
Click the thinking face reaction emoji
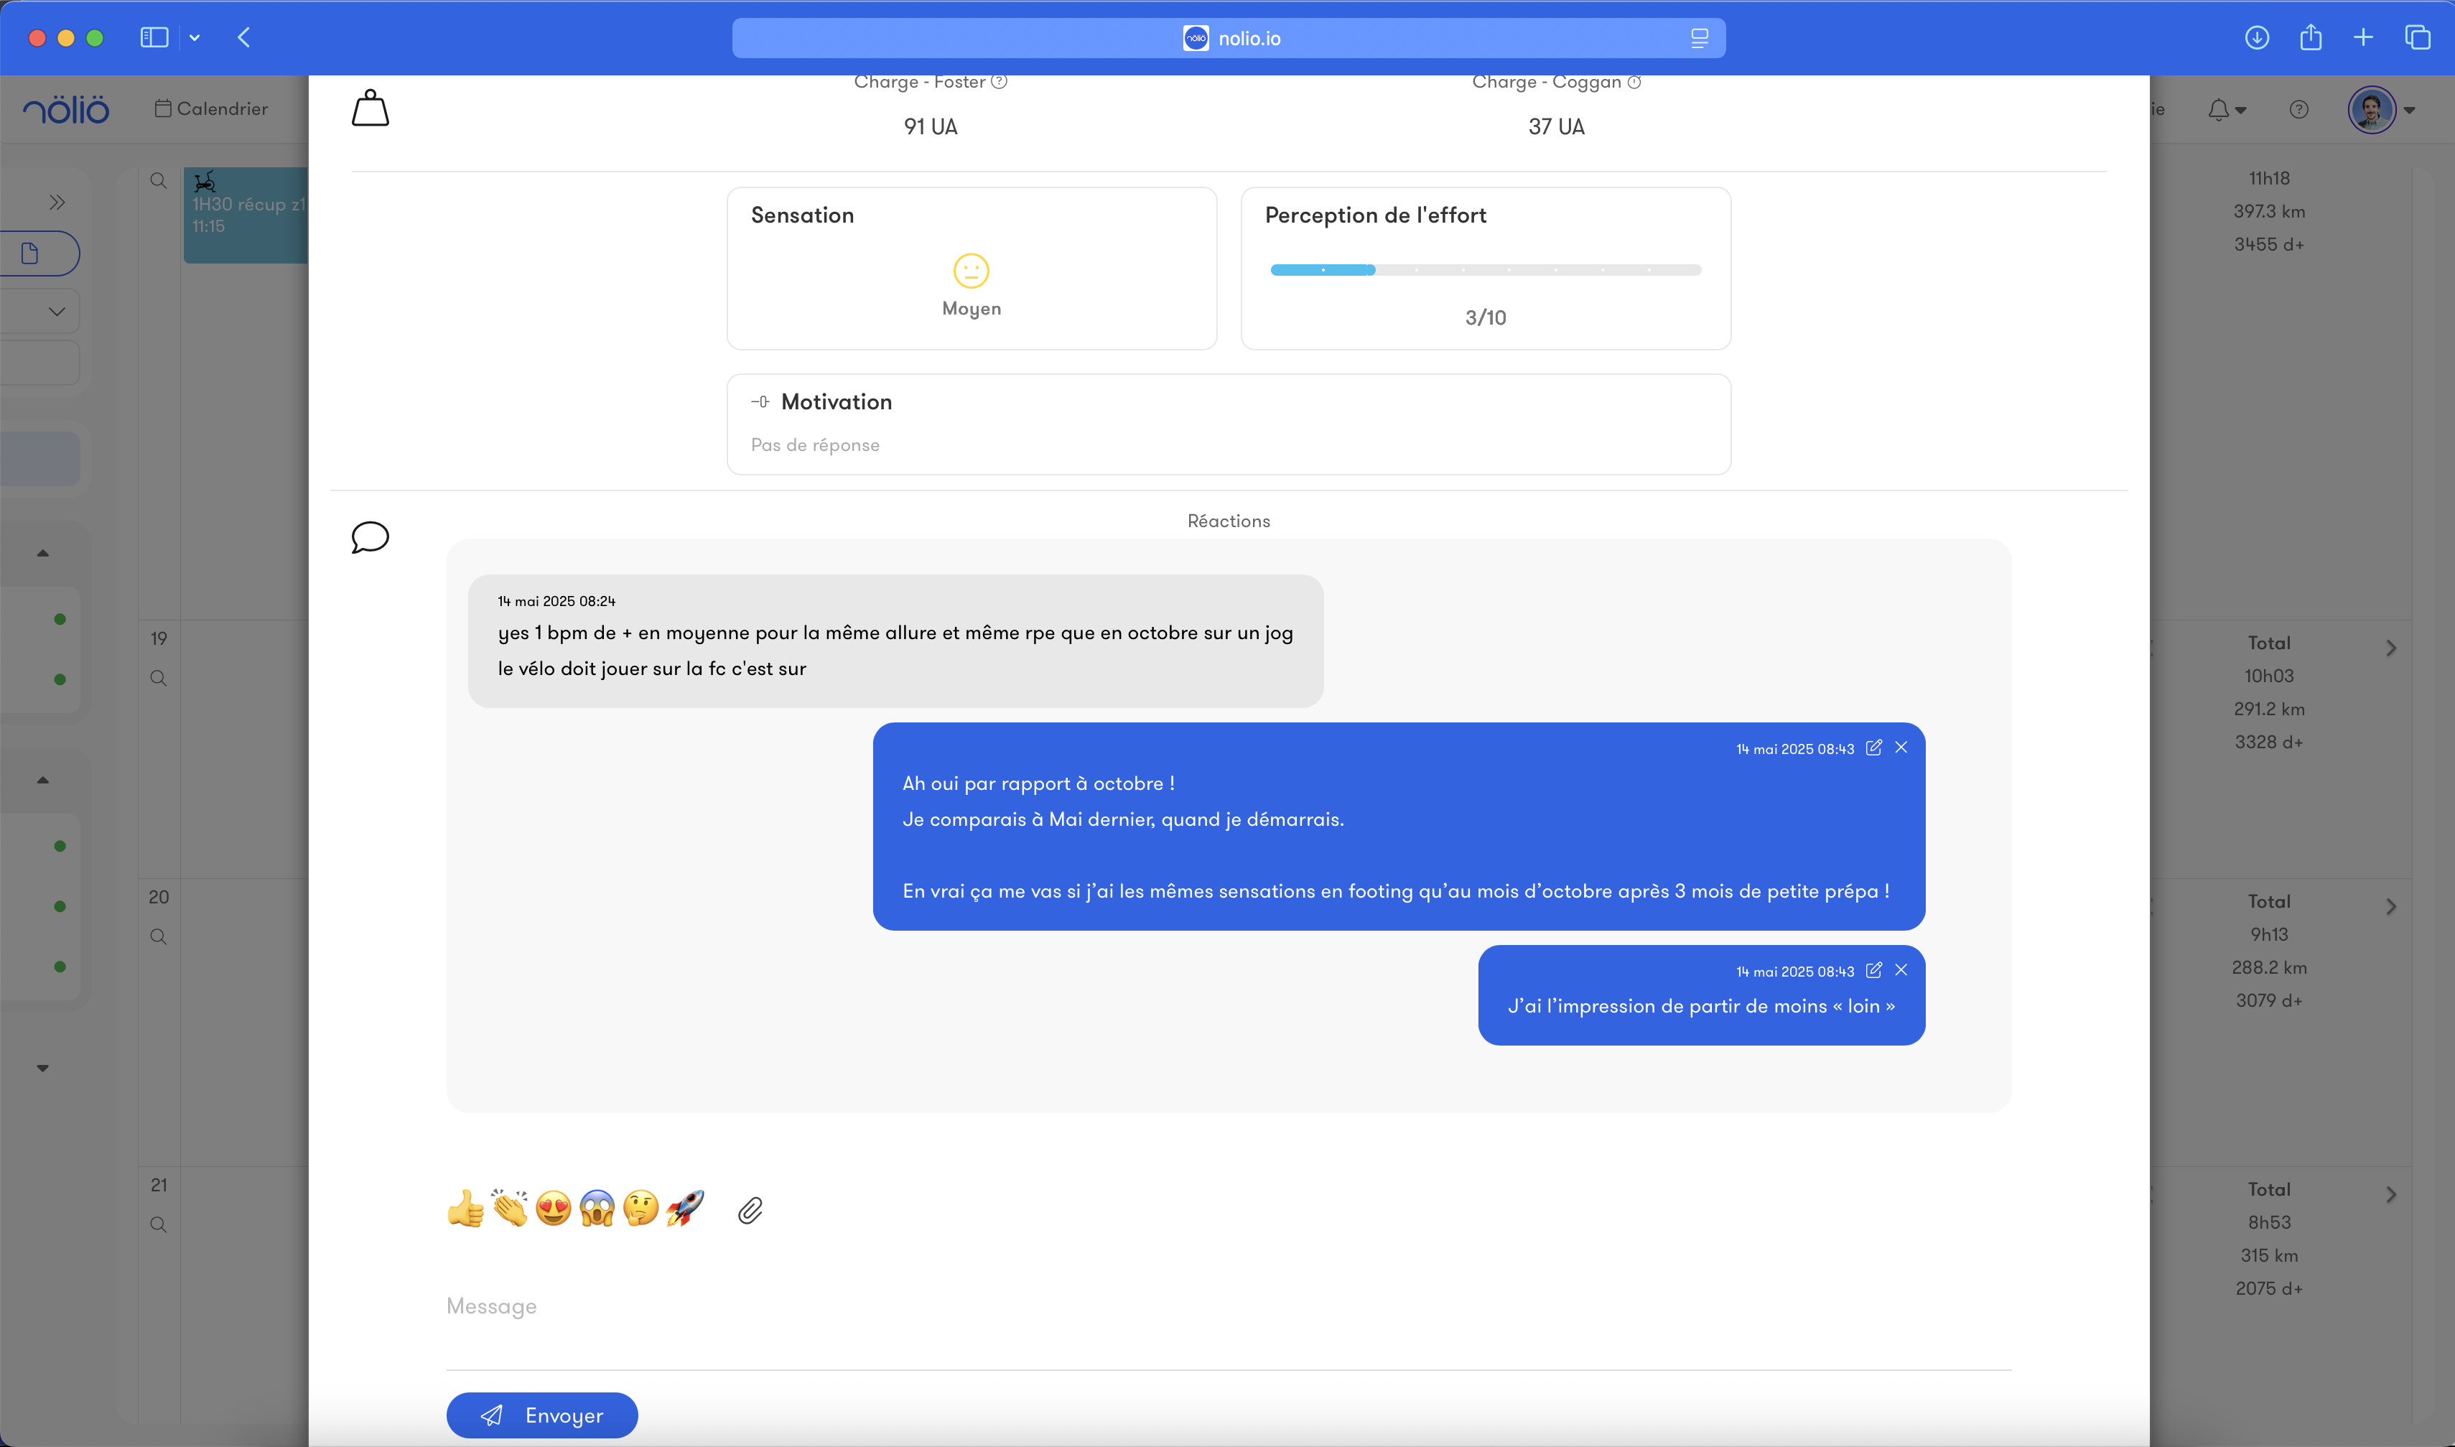[640, 1209]
